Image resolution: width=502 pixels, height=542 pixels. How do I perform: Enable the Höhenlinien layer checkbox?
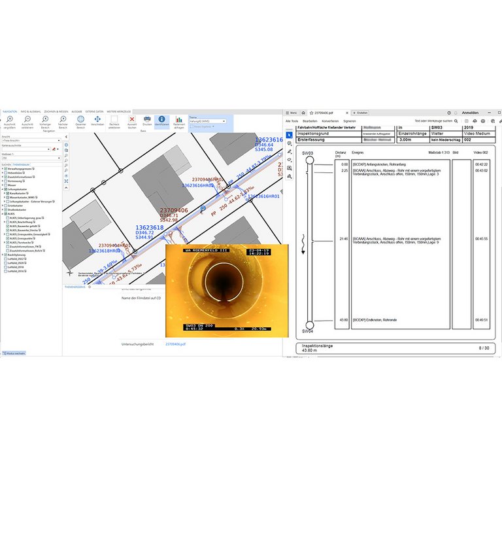tap(5, 173)
